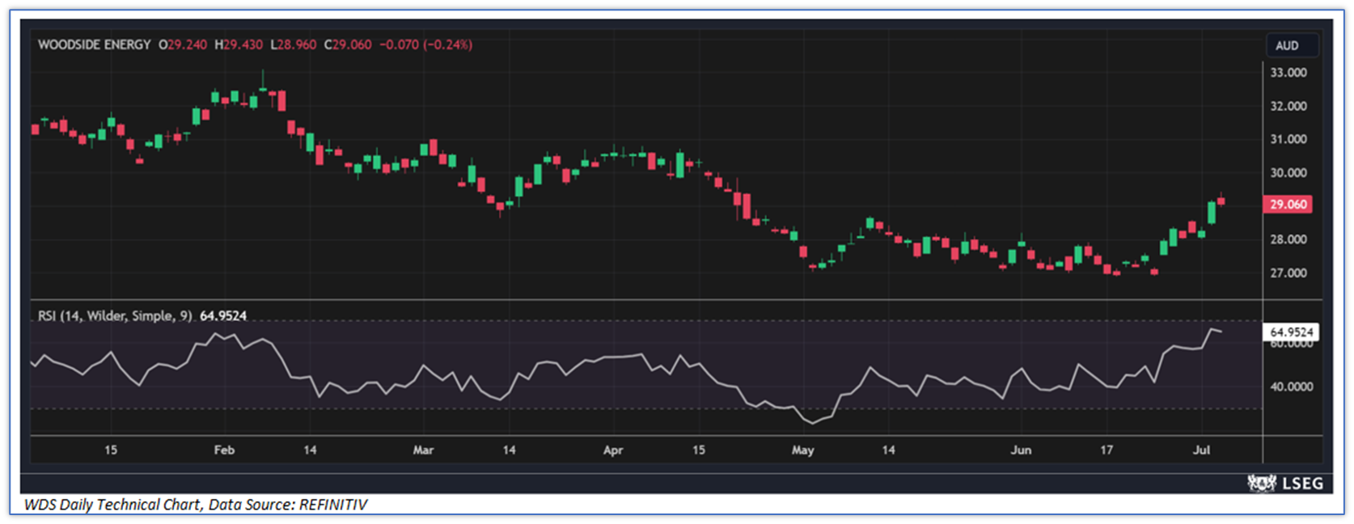Click the close value C29.060
The height and width of the screenshot is (524, 1354).
click(x=348, y=44)
